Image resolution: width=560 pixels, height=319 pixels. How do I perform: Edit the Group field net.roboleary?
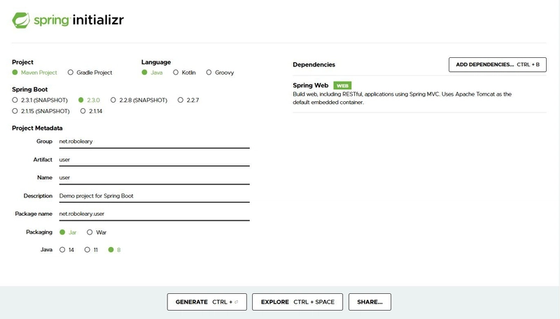click(154, 141)
